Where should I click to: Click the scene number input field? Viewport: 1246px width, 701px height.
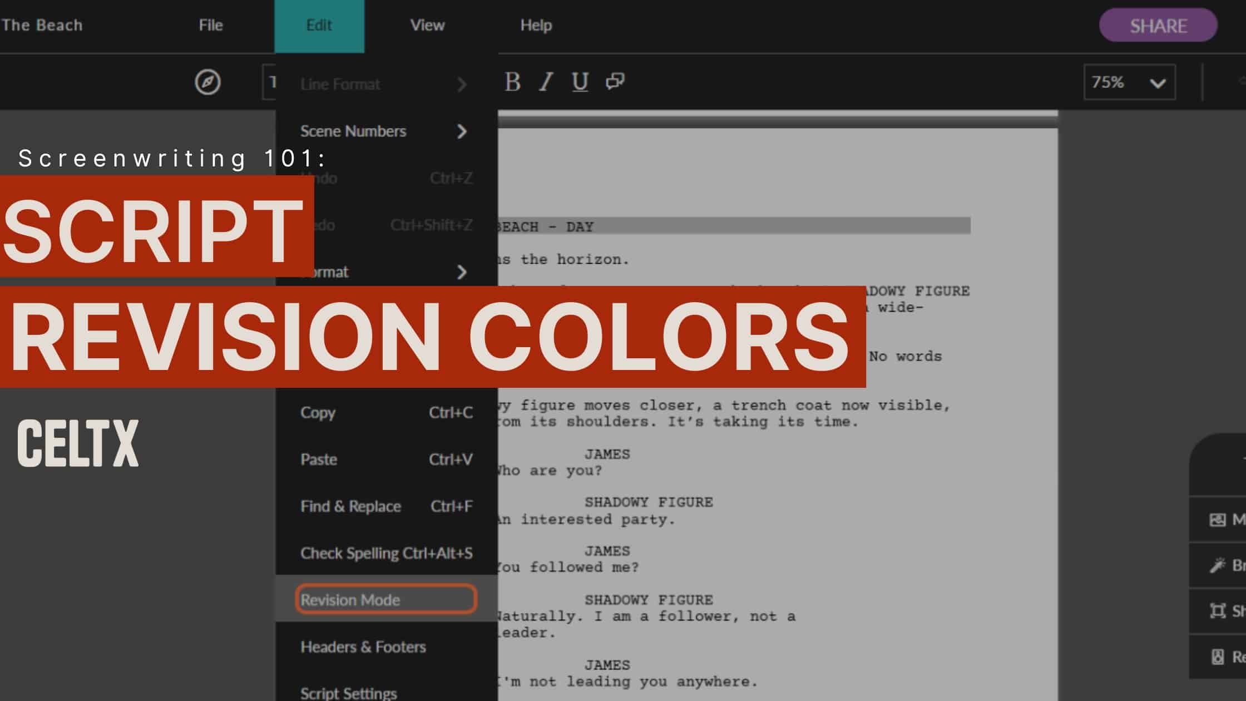click(x=271, y=82)
